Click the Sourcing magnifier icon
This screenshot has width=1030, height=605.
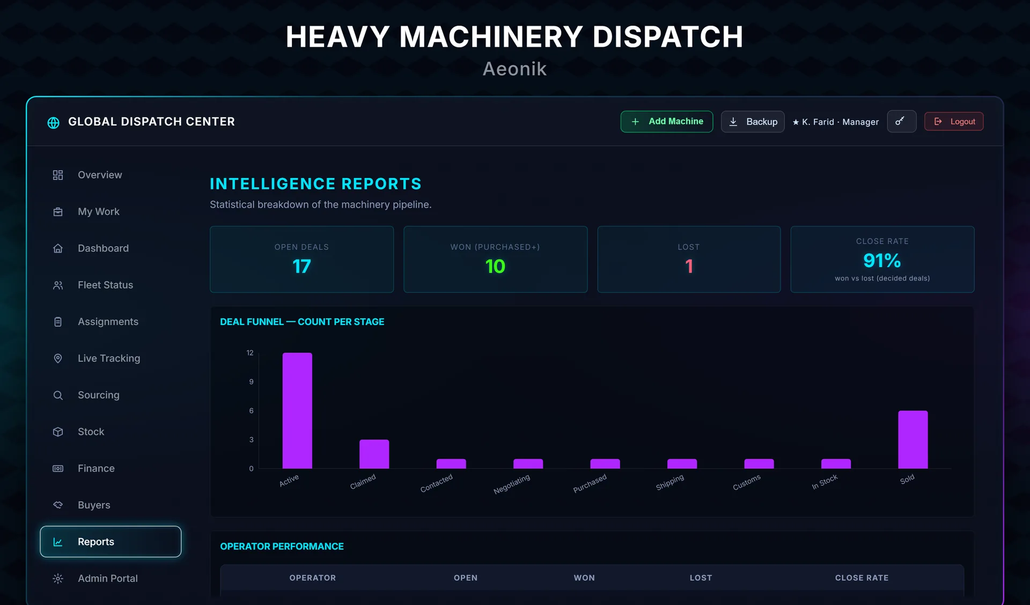[58, 395]
